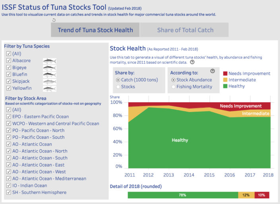Choose the Catch (1000 tons) radio button
The image size is (280, 204).
(x=118, y=80)
